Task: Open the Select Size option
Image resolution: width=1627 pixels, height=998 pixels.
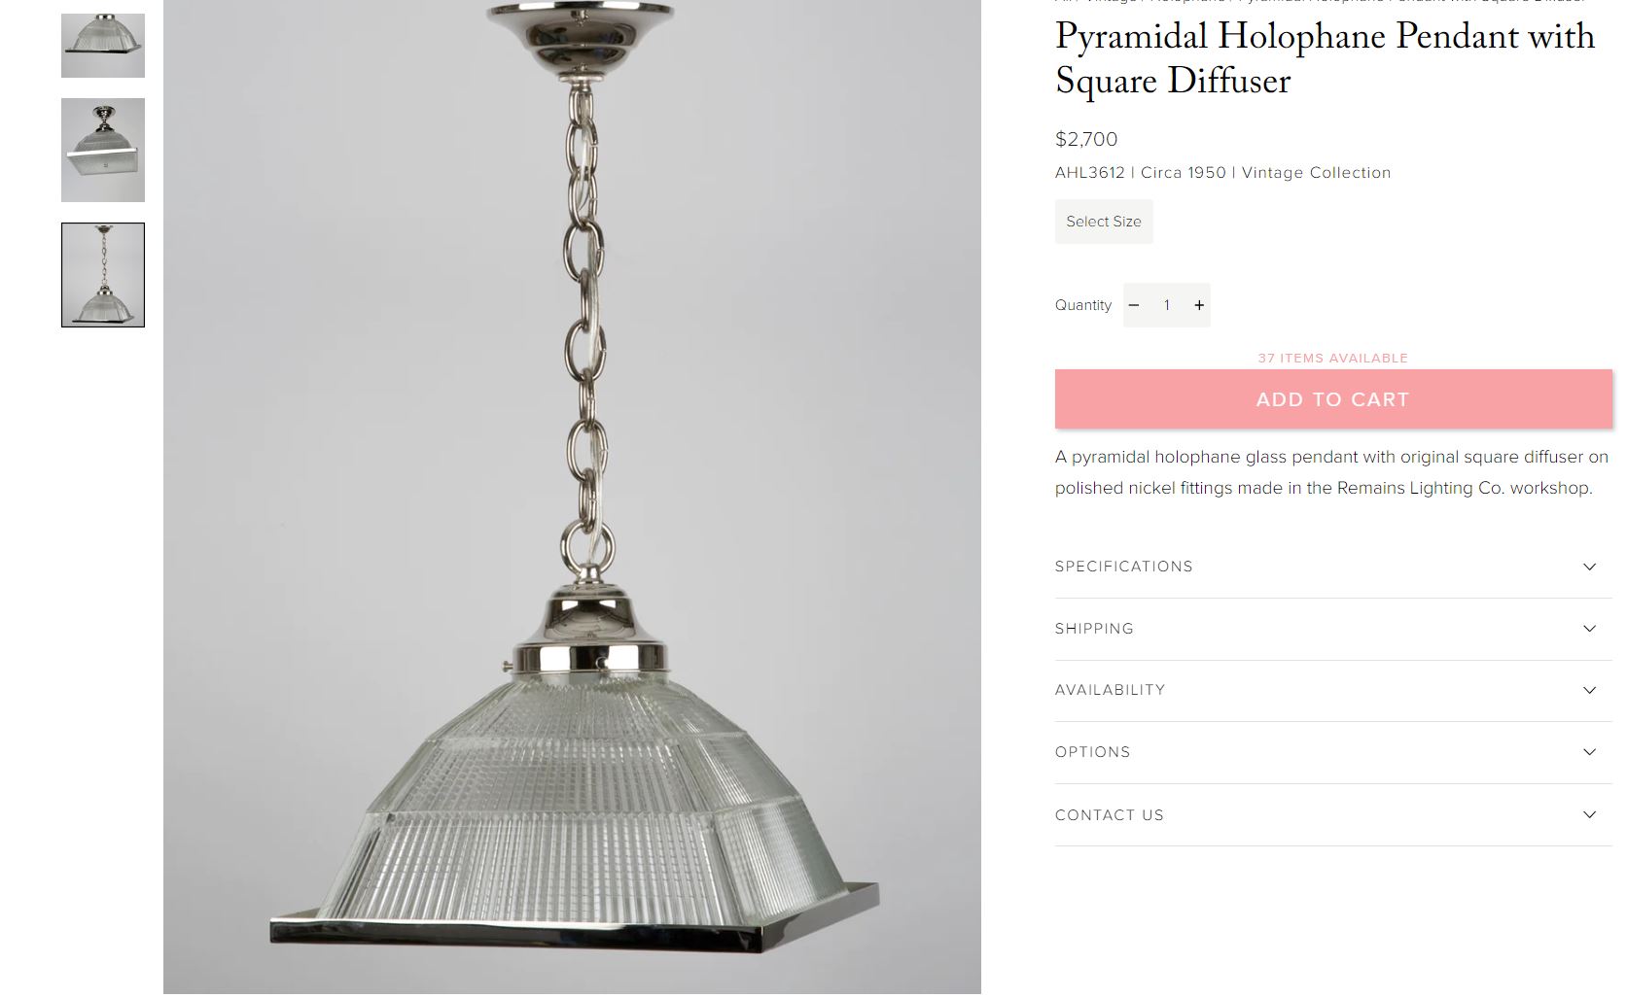Action: [1104, 222]
